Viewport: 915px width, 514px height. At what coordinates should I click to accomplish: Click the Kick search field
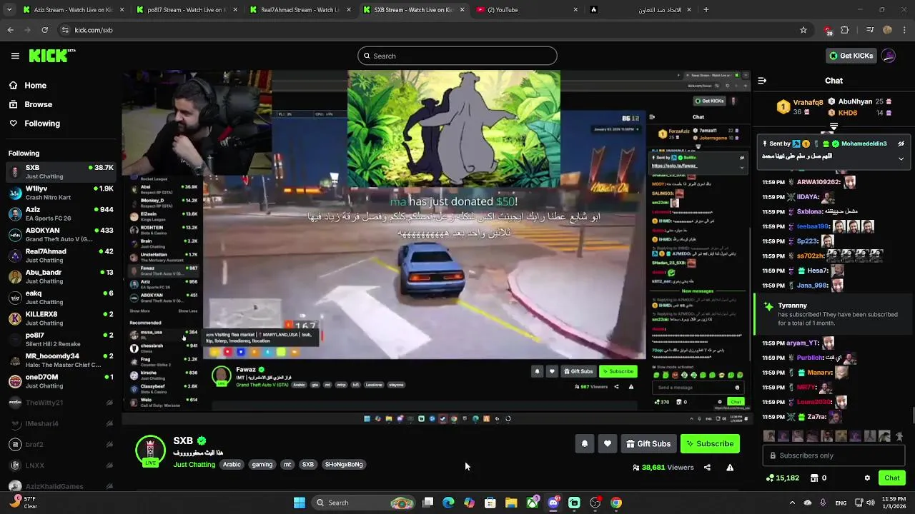[457, 56]
